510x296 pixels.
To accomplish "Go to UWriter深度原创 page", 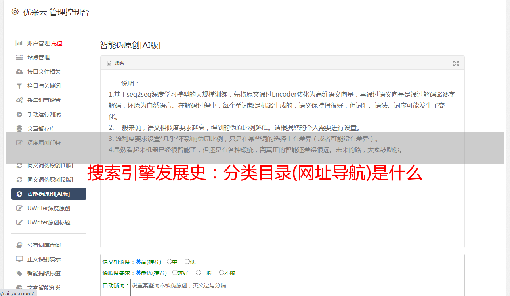I will coord(49,208).
